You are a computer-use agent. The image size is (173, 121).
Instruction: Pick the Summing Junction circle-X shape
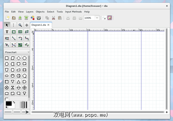tap(7, 88)
